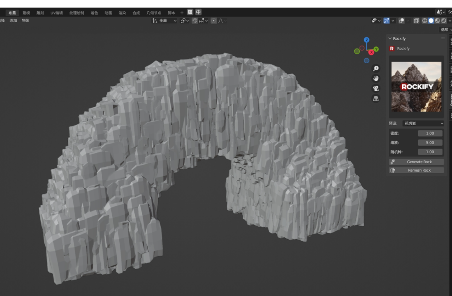Select the 渲染 workspace tab
This screenshot has width=452, height=296.
(122, 13)
